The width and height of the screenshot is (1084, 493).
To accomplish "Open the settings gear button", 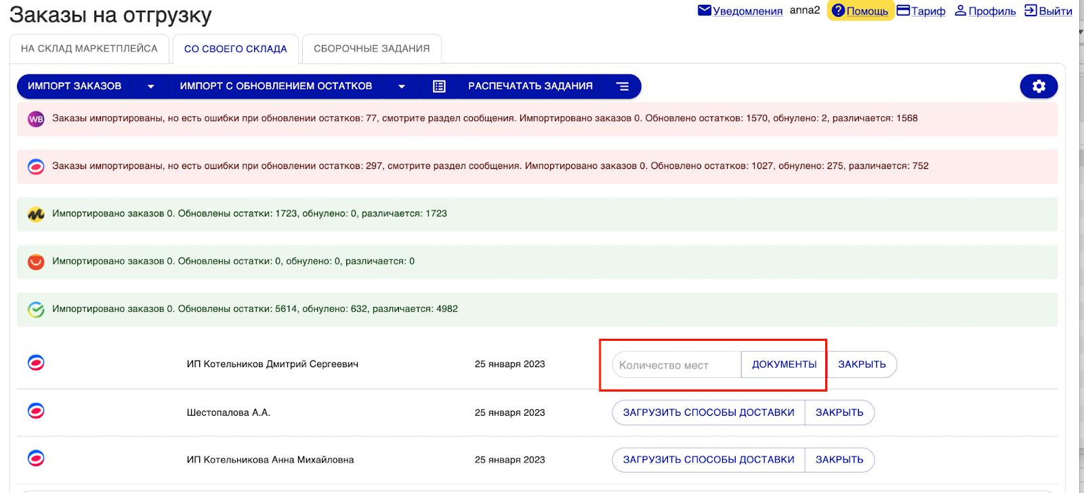I will 1039,86.
